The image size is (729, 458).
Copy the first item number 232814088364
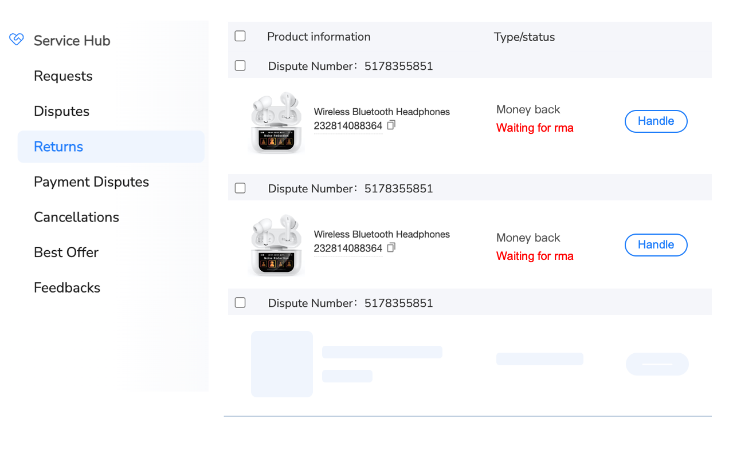[x=391, y=125]
